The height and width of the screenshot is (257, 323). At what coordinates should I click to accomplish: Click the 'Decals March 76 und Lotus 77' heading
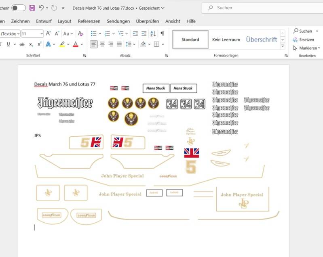[65, 84]
